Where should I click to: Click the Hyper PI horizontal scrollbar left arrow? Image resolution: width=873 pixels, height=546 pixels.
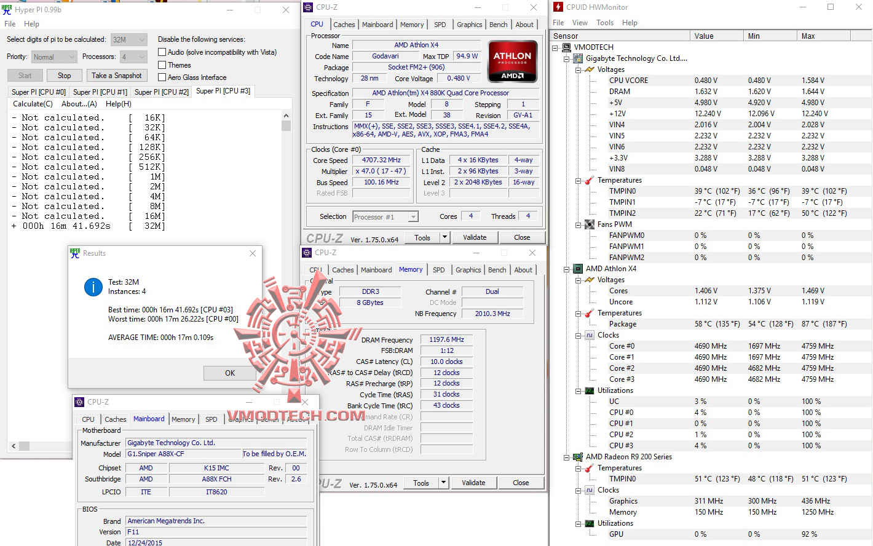pos(14,446)
